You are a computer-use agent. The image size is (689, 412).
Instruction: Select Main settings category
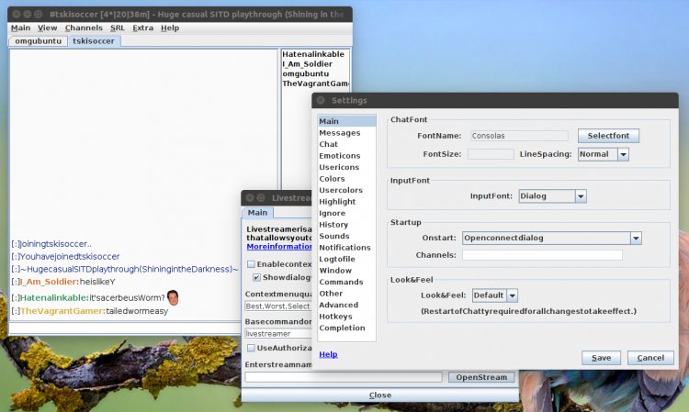tap(346, 121)
